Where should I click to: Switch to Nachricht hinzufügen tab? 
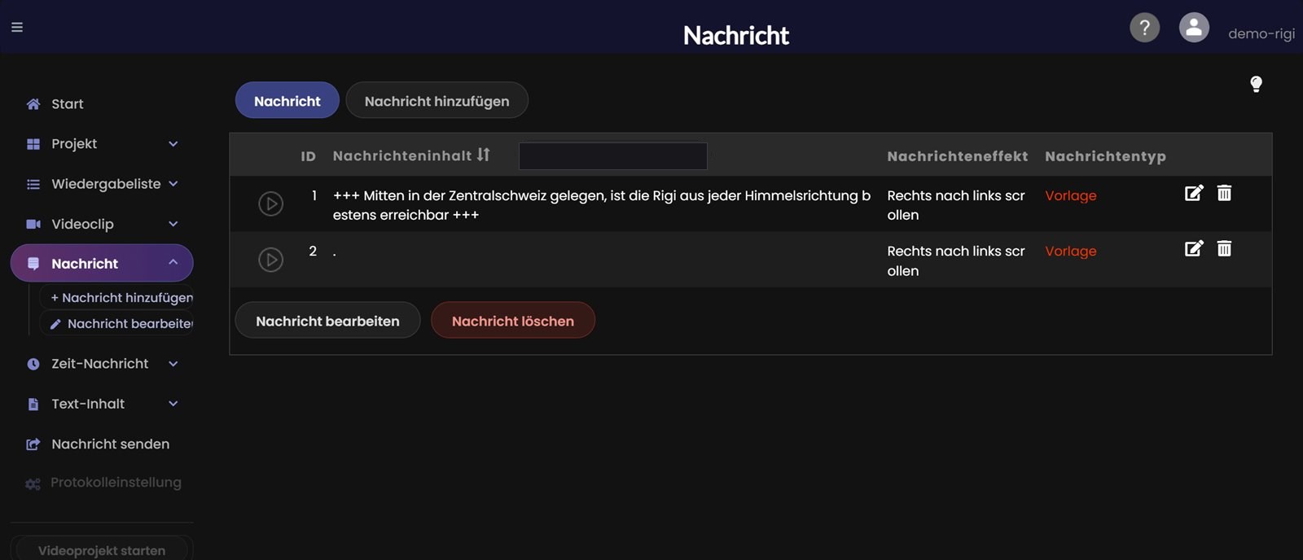(x=437, y=100)
